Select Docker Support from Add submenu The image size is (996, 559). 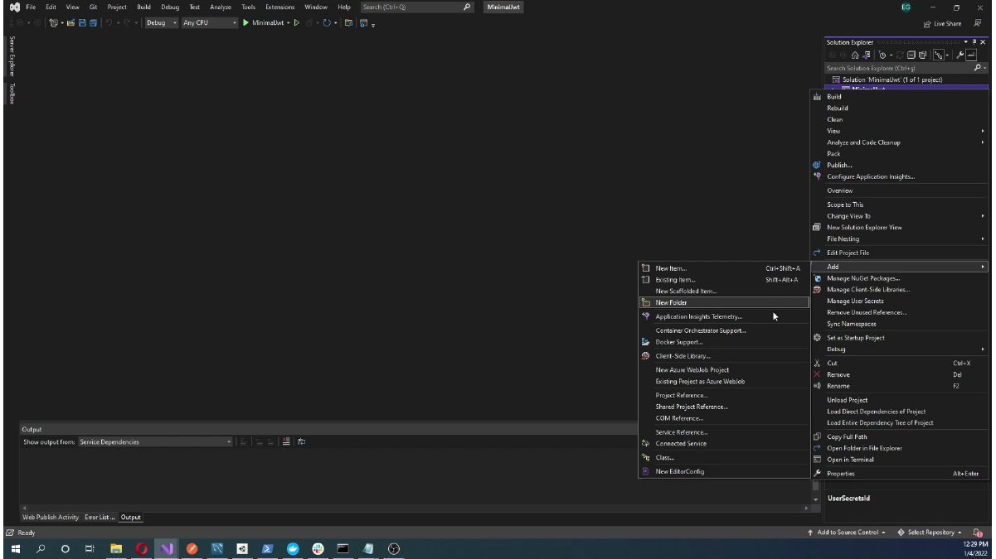click(x=723, y=342)
